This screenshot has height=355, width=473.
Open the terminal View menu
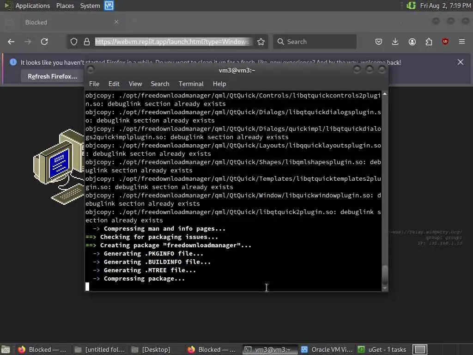pos(135,84)
